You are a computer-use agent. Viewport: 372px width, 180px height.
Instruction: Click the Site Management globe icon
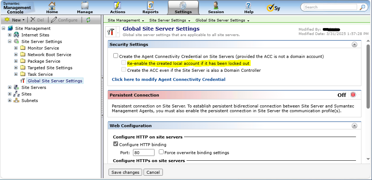coord(11,28)
